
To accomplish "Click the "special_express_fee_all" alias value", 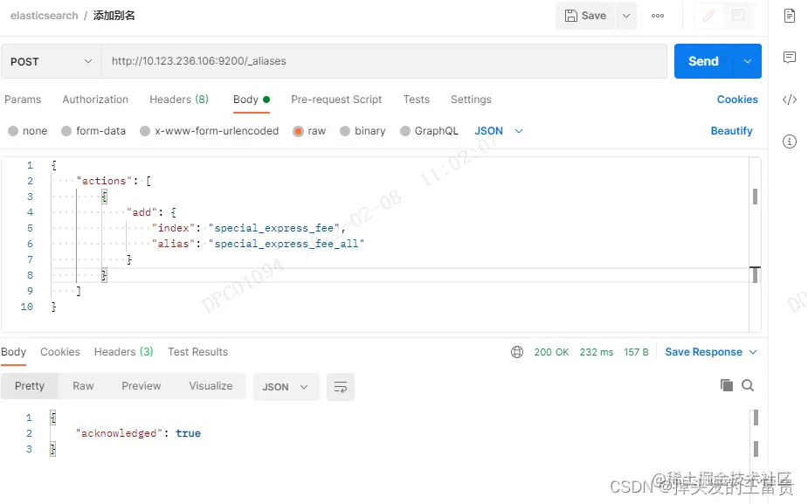I will click(287, 244).
